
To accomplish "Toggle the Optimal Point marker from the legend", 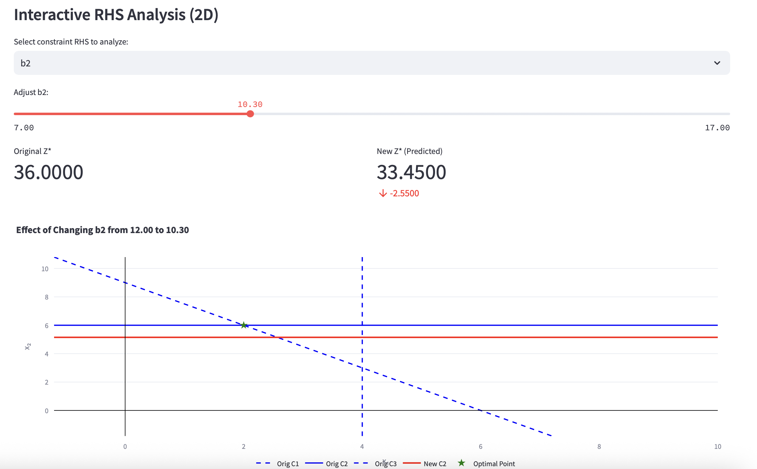I will [461, 463].
